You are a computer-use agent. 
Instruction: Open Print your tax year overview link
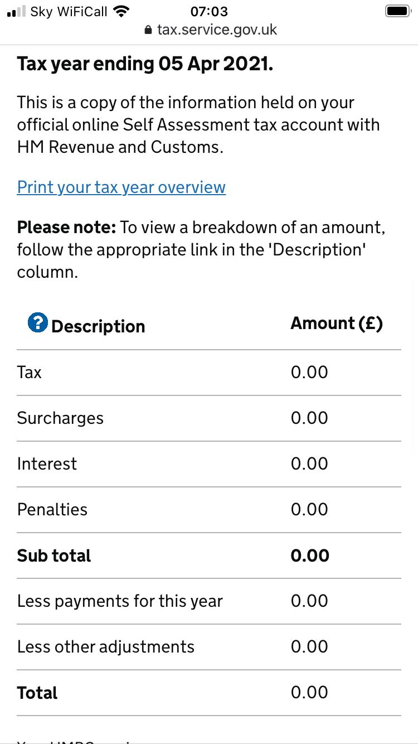pos(121,187)
